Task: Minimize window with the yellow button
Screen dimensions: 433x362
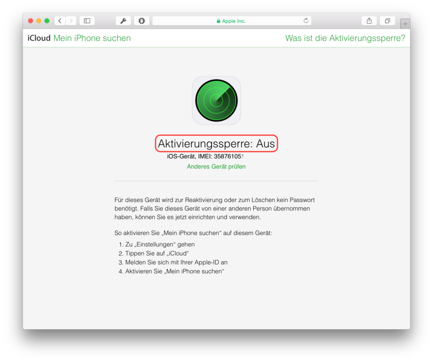Action: [x=38, y=21]
